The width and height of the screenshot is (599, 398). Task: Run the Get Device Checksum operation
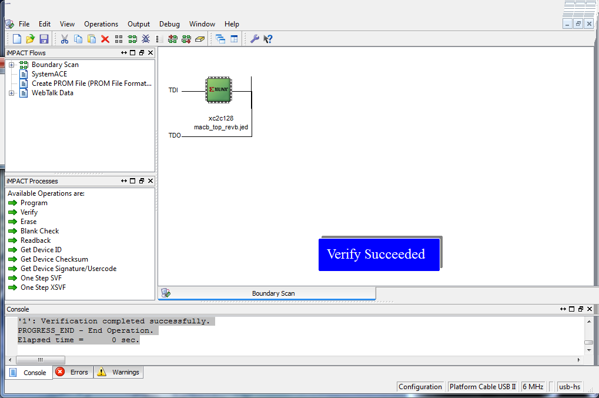click(x=54, y=259)
